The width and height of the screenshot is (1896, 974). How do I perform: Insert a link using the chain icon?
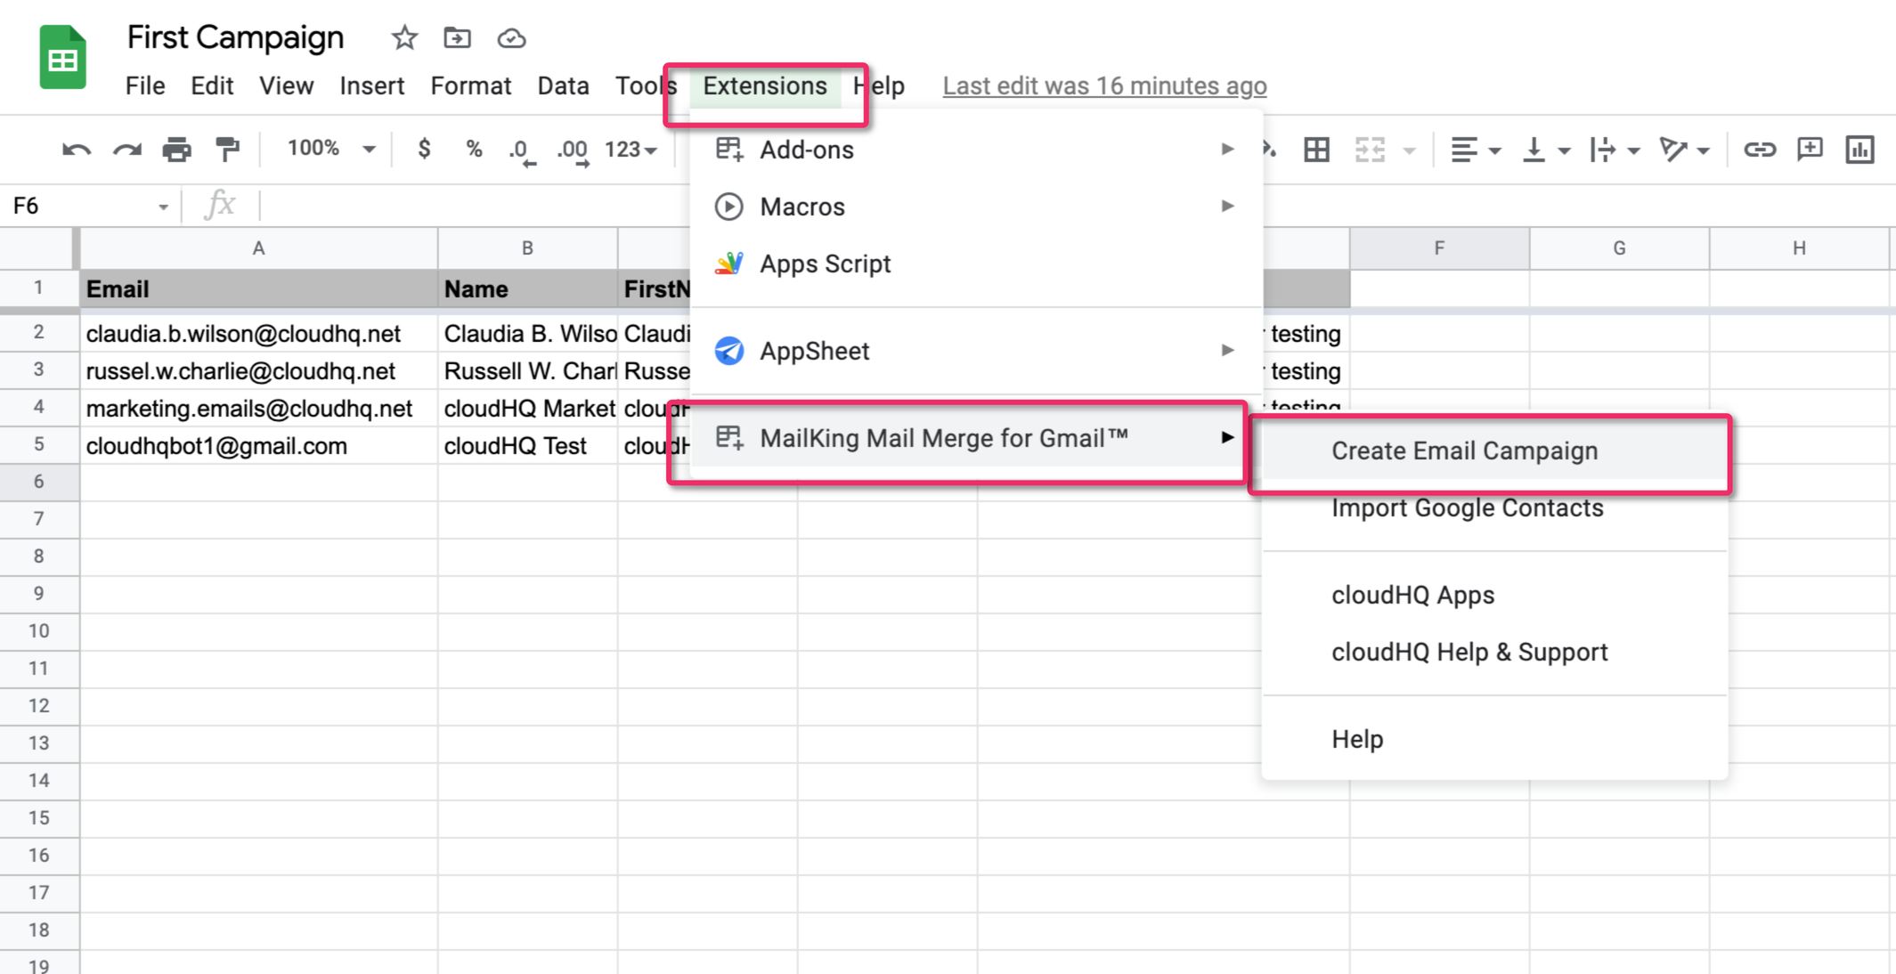(1760, 150)
